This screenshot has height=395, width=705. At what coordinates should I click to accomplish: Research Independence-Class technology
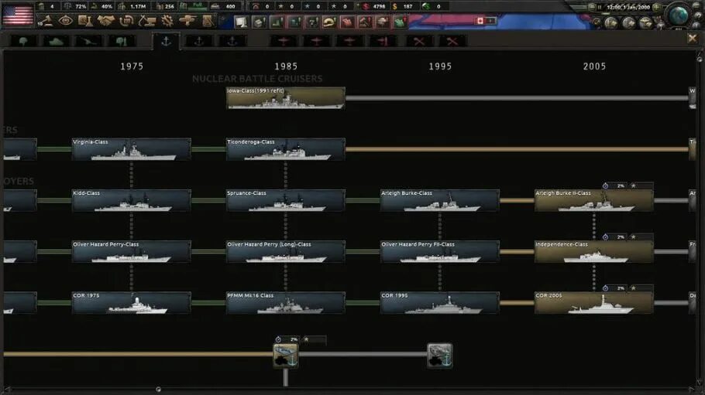pos(594,251)
